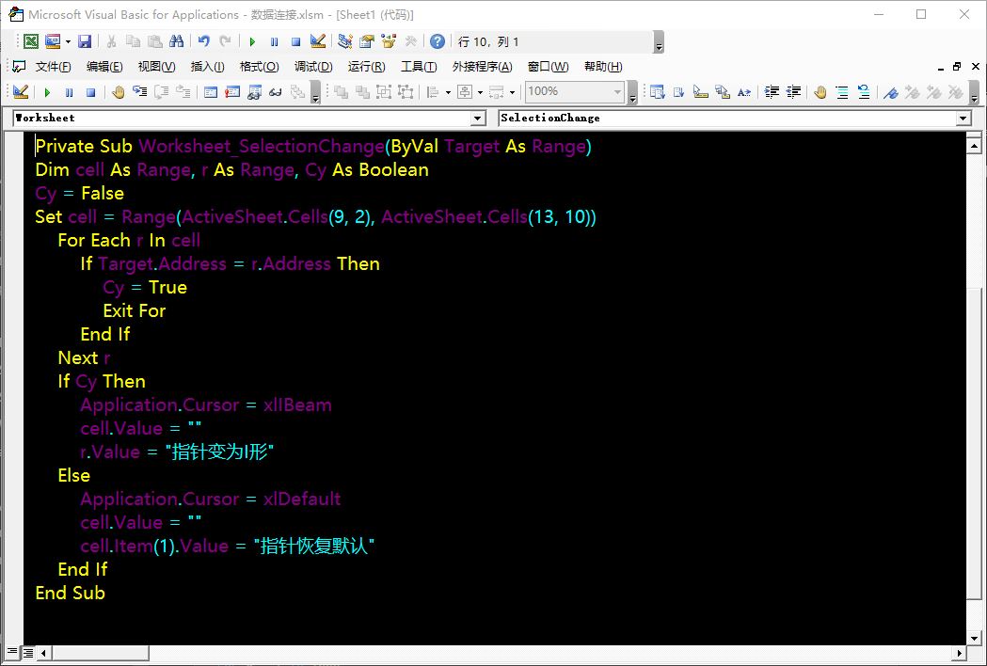The image size is (987, 666).
Task: Open the Center dropdown arrow
Action: pyautogui.click(x=480, y=92)
